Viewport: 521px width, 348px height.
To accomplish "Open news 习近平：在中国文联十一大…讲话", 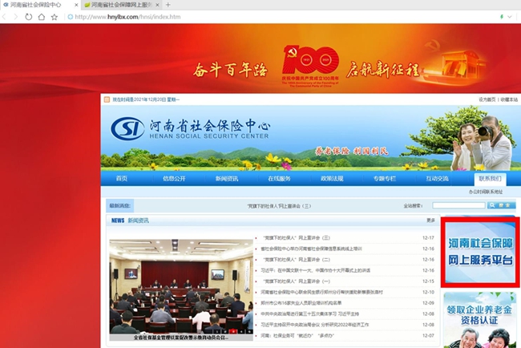I will pyautogui.click(x=316, y=270).
